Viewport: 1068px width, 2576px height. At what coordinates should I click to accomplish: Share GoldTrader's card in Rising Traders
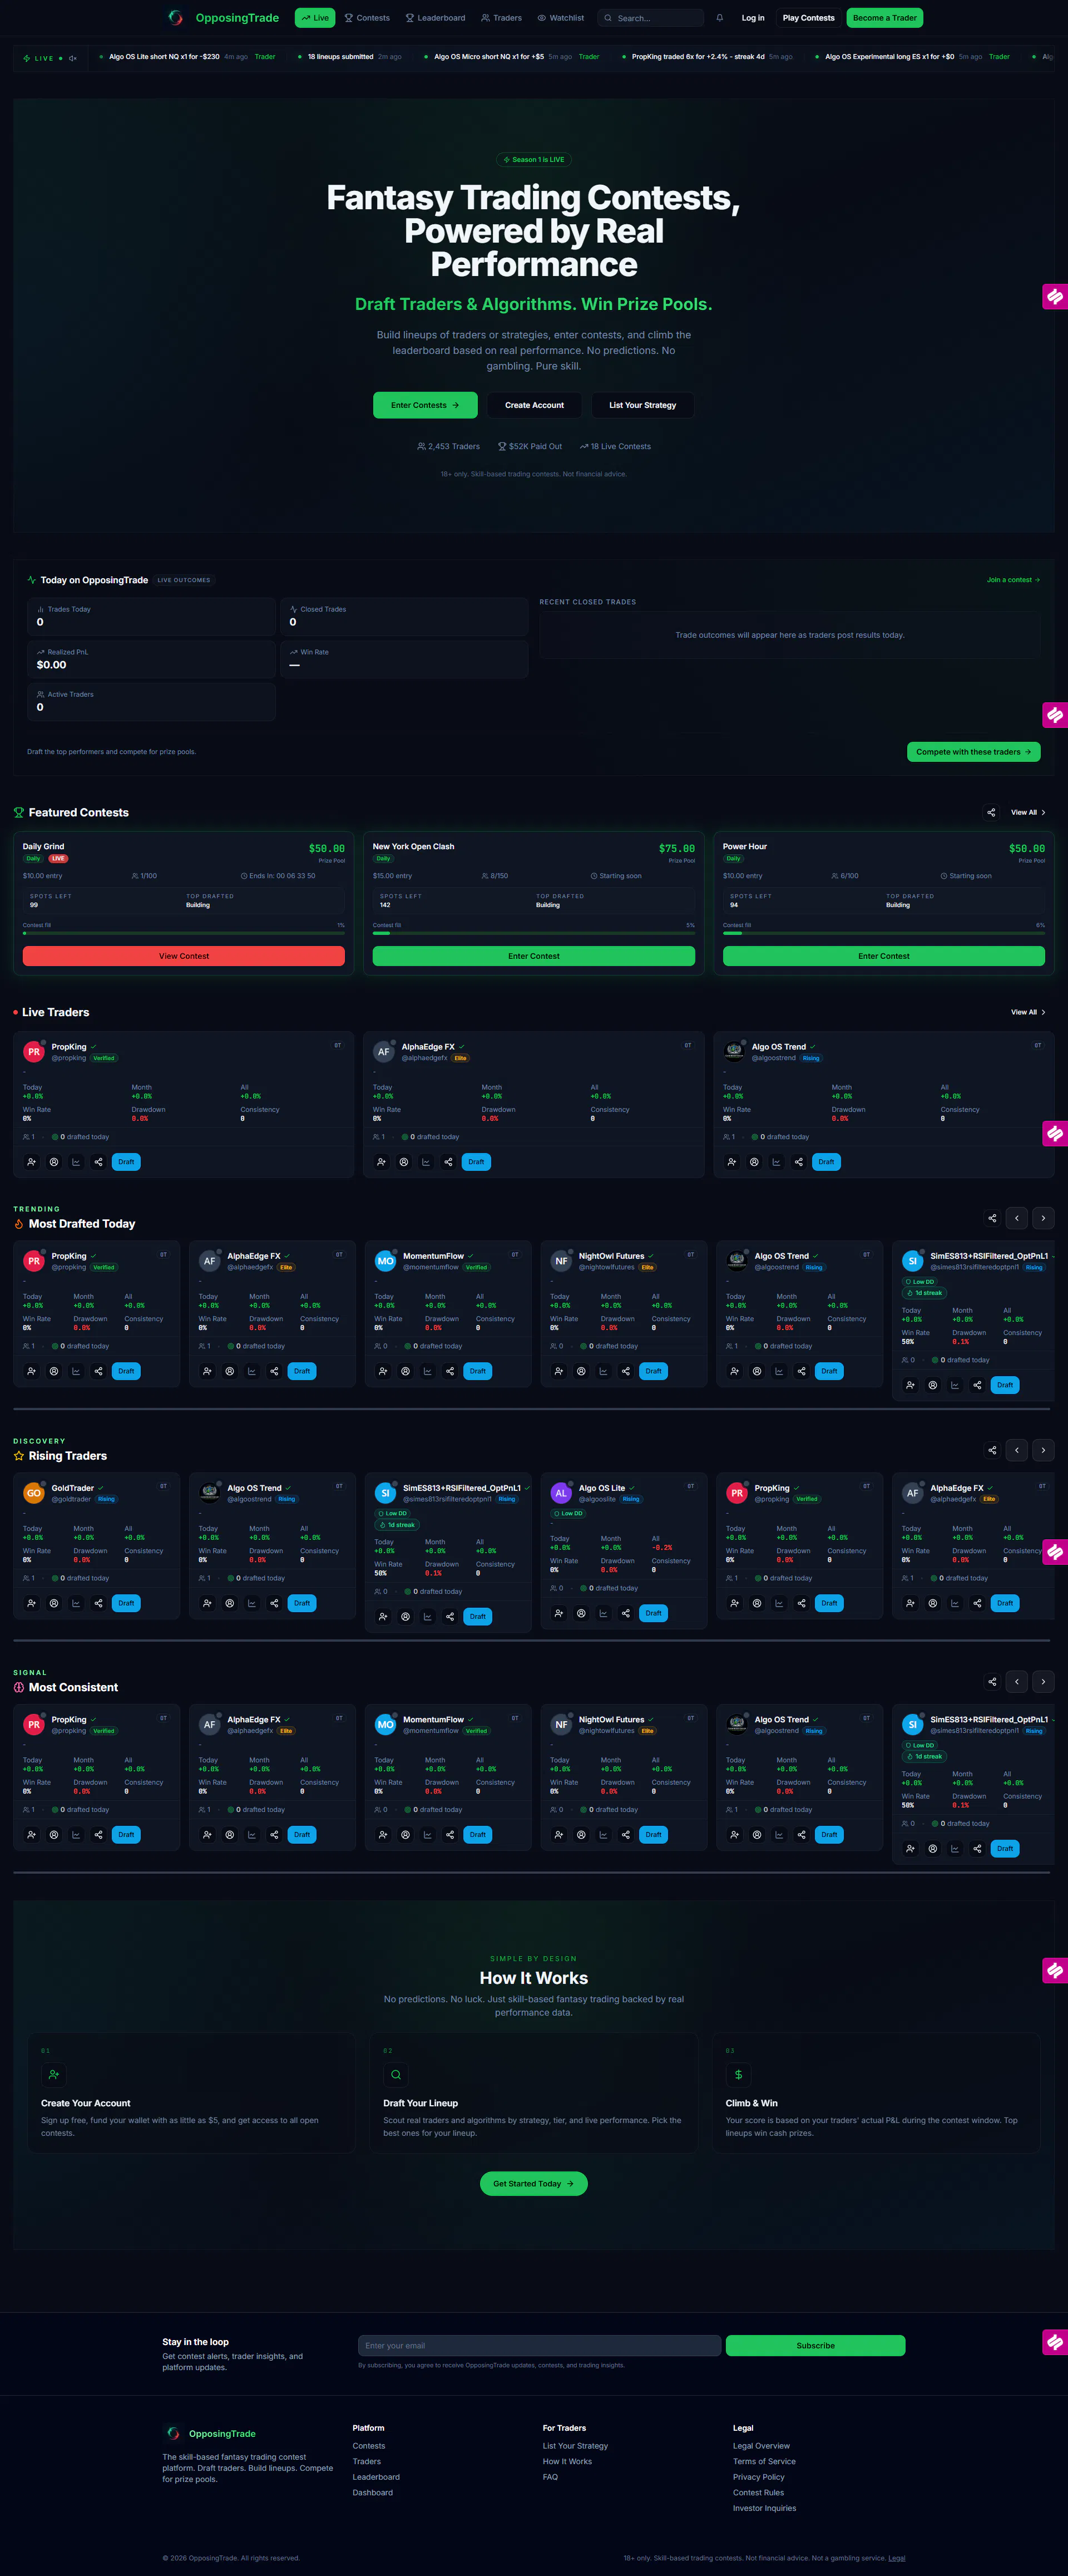(98, 1603)
